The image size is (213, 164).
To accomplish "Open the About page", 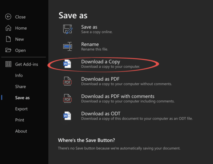I will (21, 131).
